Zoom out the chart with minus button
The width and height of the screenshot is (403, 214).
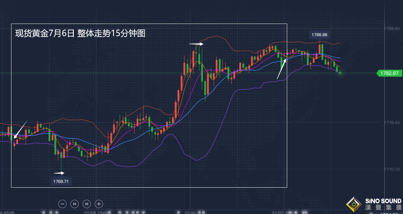coord(62,204)
